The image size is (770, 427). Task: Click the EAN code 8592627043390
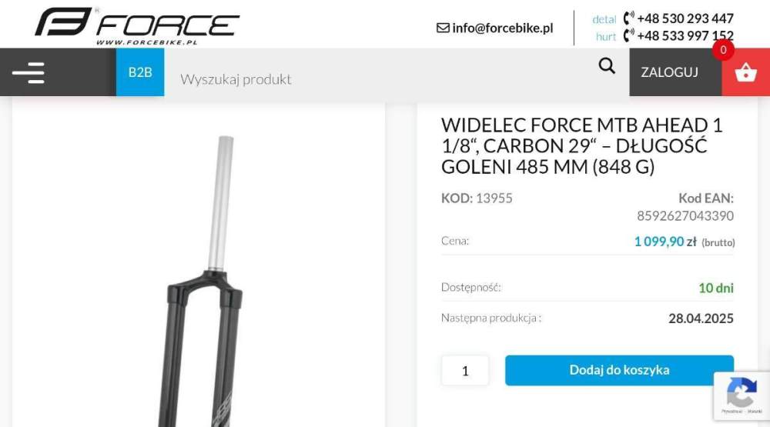click(685, 215)
